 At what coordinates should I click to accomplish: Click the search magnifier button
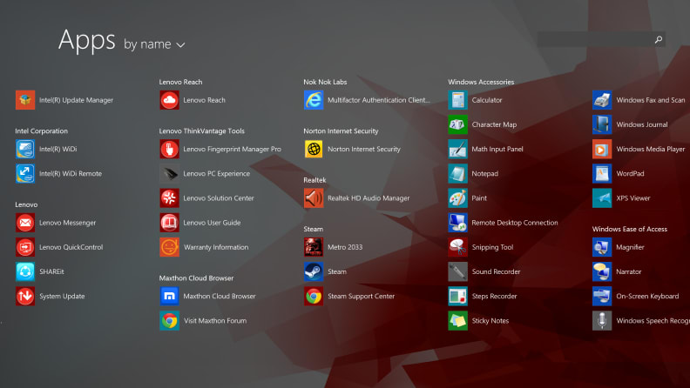coord(659,39)
